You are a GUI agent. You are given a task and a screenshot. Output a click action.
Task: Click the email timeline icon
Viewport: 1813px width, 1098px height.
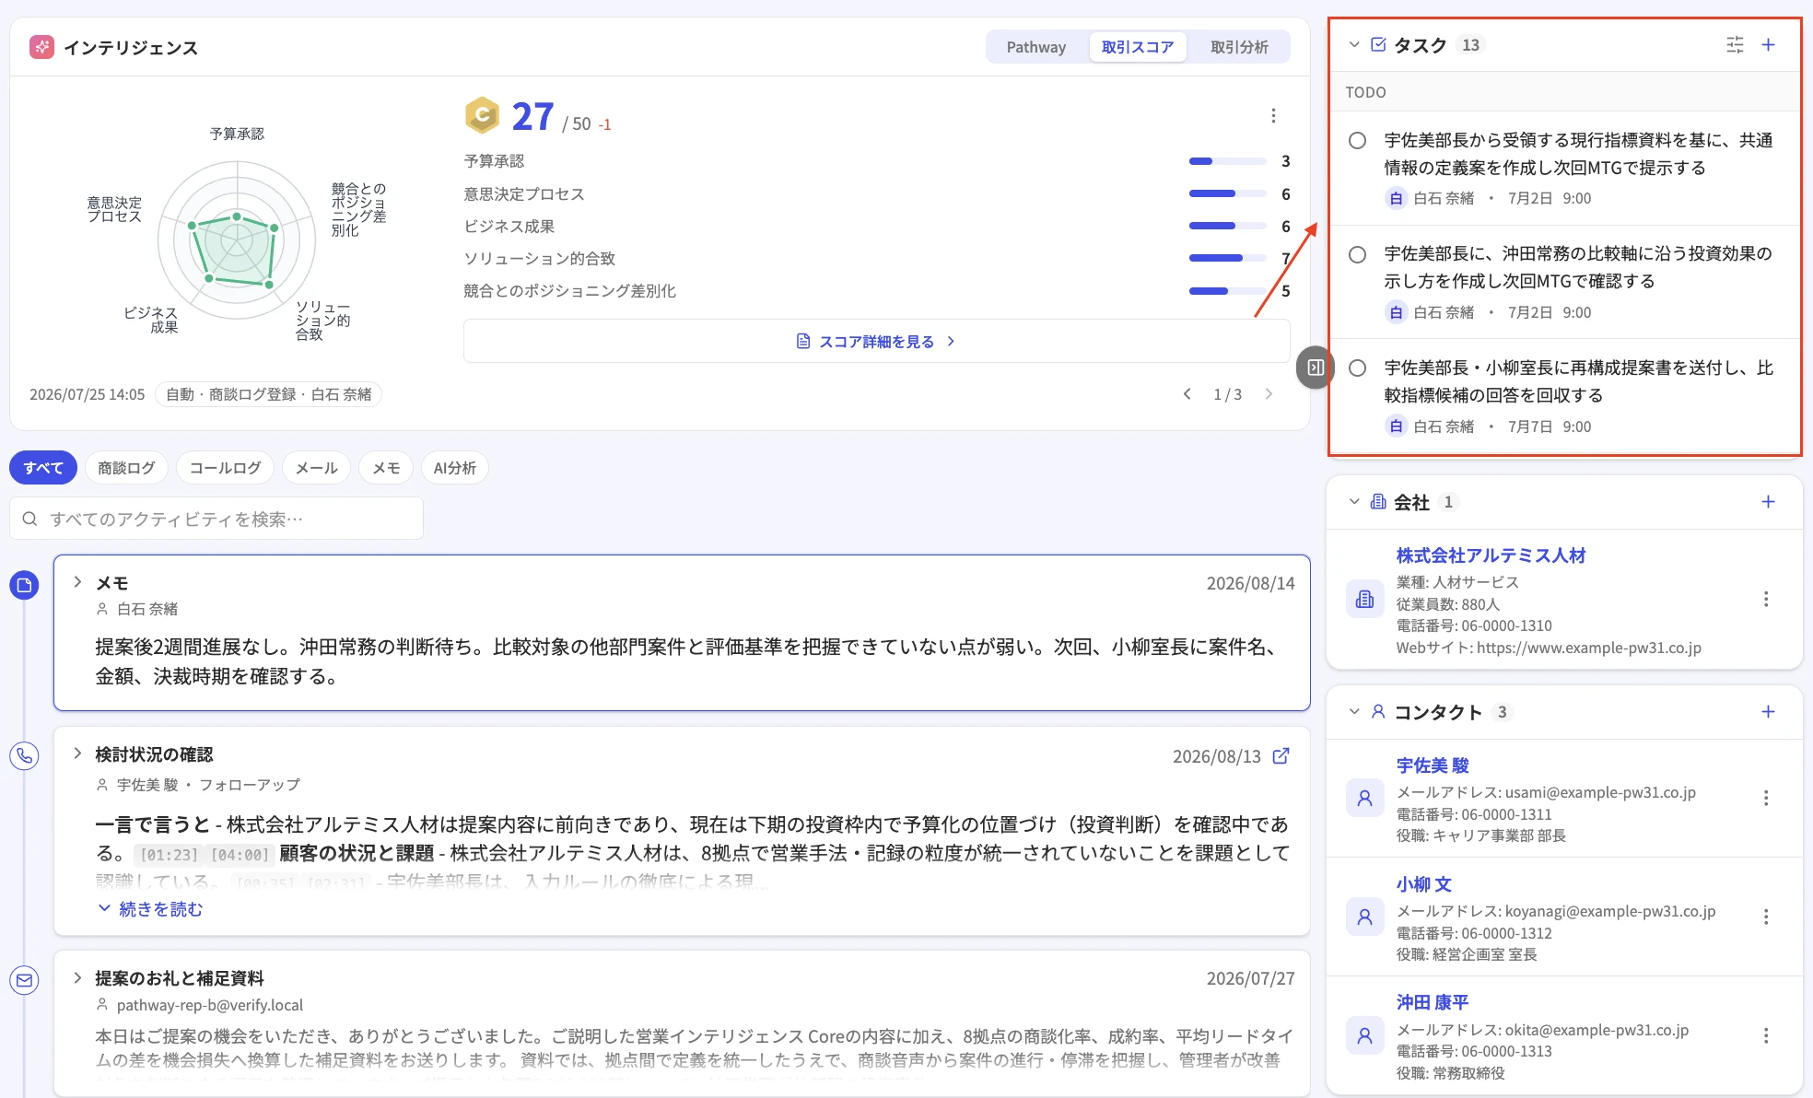(x=24, y=980)
